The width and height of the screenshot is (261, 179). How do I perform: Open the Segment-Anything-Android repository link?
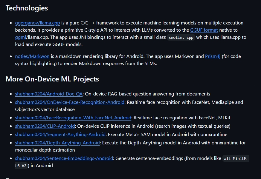point(60,135)
